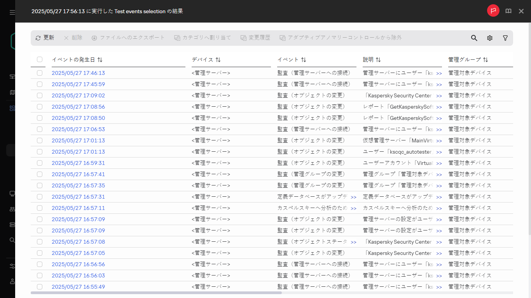
Task: Open event link 2025/05/27 17:01:13 first
Action: coord(78,140)
